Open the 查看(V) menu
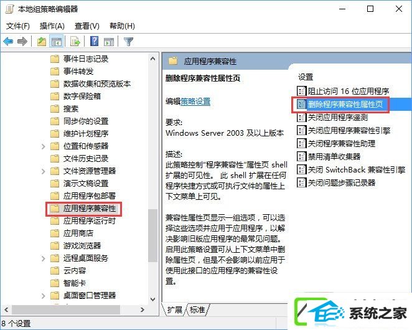Screen dimensions: 412x330 pos(87,26)
